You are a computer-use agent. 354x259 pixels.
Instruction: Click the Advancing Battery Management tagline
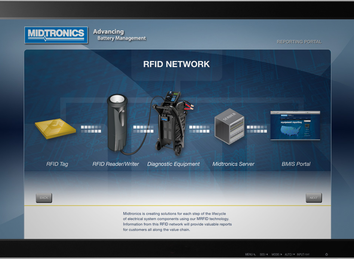pyautogui.click(x=120, y=35)
